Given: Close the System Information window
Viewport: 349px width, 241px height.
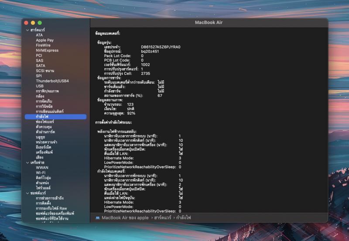Looking at the screenshot, I should 26,23.
